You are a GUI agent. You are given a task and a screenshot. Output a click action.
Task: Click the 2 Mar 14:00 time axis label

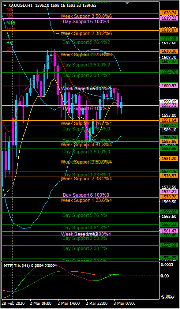click(69, 303)
